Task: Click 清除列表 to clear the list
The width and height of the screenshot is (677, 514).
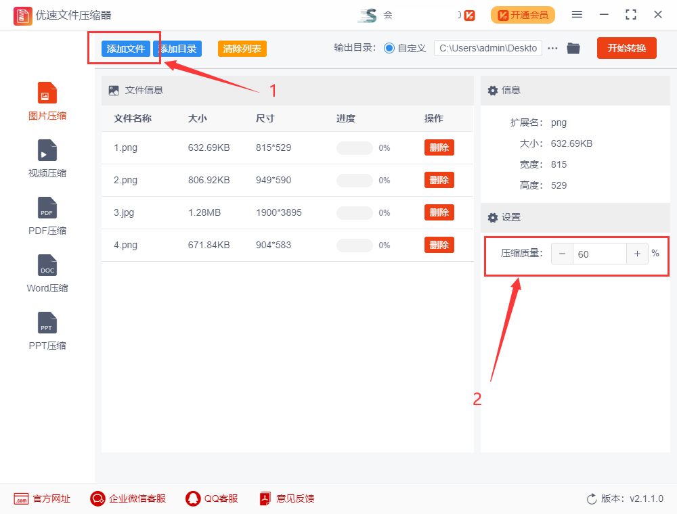Action: click(x=242, y=48)
